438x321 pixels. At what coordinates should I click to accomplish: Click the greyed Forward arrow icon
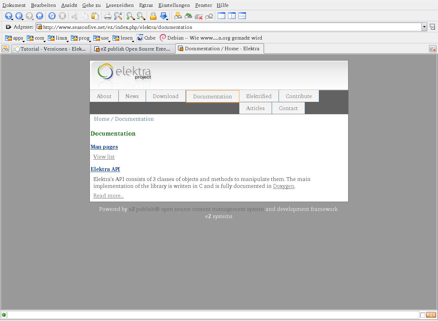29,16
